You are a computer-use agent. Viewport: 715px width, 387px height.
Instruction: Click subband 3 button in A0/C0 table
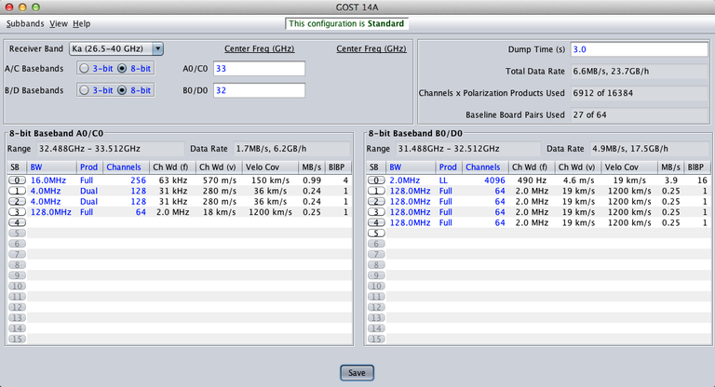click(15, 212)
